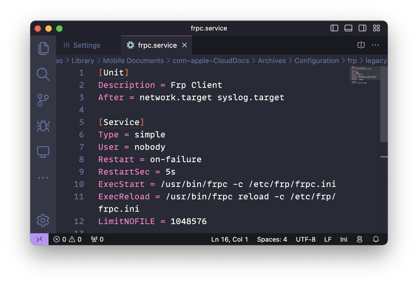Open Run and Debug view
418x285 pixels.
(43, 126)
